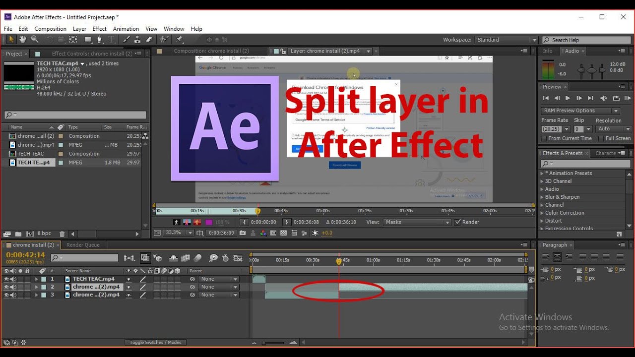Switch to Render Queue tab
The height and width of the screenshot is (357, 635).
point(83,245)
